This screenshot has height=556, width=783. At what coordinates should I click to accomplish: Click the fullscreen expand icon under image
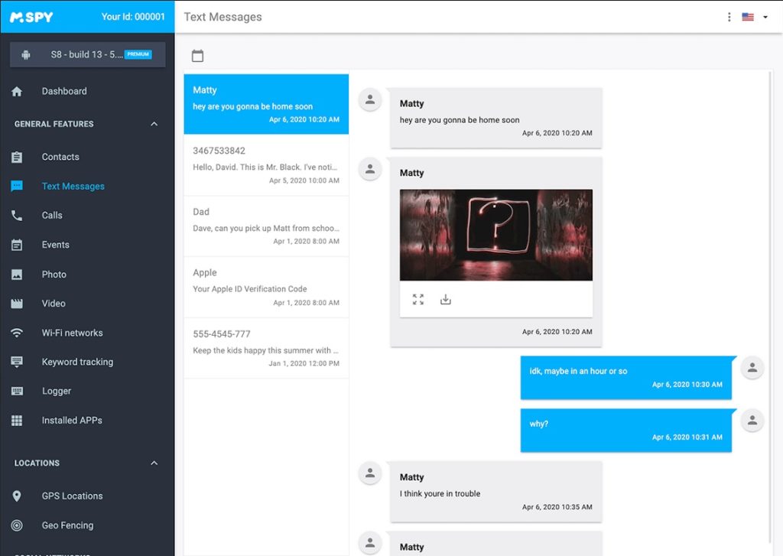418,300
